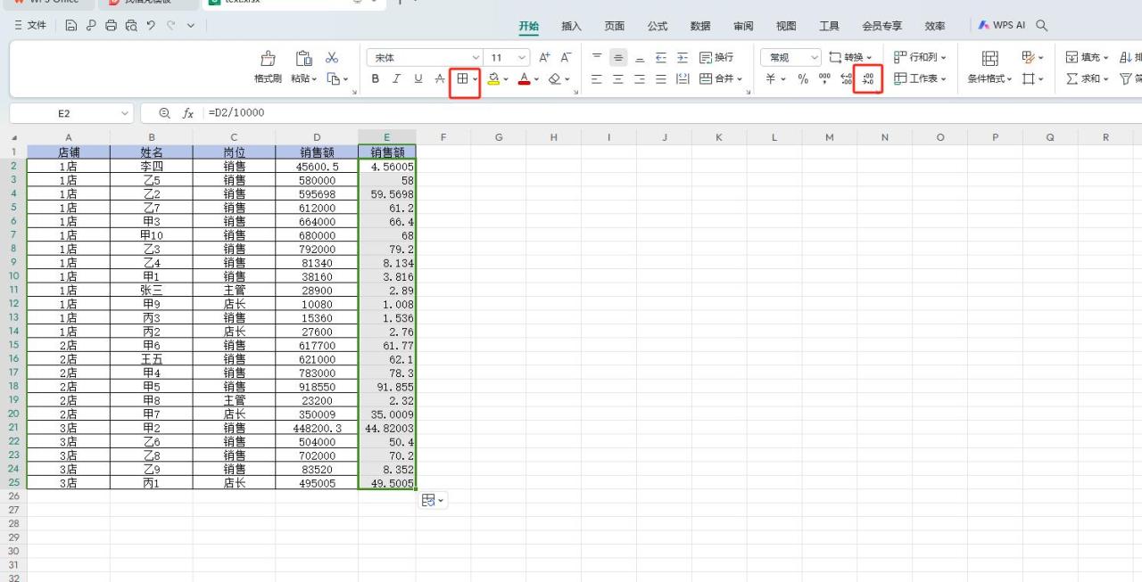Select the Format Painter (格式刷) tool

tap(268, 68)
